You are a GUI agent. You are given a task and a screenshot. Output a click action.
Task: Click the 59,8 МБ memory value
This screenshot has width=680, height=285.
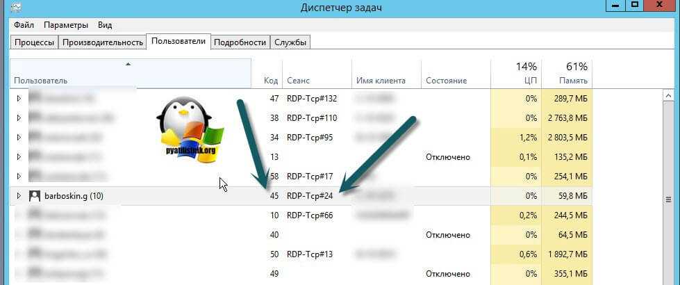tap(573, 196)
